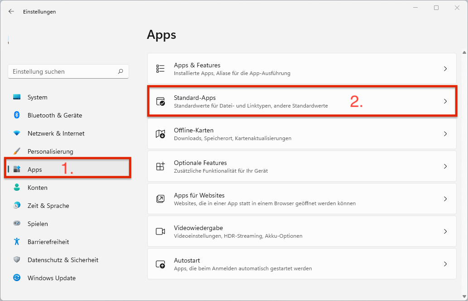The image size is (468, 301).
Task: Open Standard-Apps via its right chevron
Action: (445, 101)
